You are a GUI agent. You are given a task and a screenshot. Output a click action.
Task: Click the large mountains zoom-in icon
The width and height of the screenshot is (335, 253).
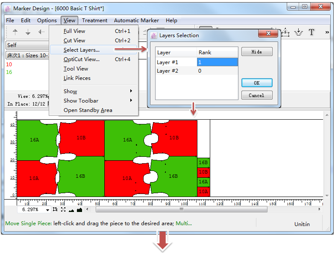click(x=79, y=209)
